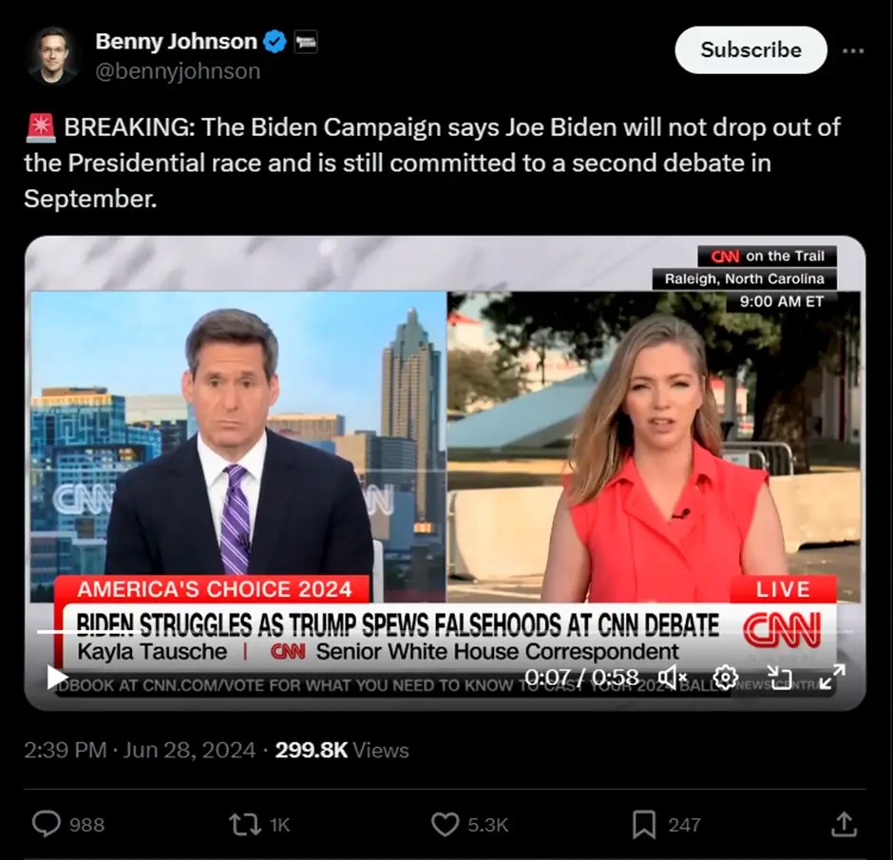The image size is (893, 860).
Task: View the 299.8K Views analytics
Action: pos(342,750)
